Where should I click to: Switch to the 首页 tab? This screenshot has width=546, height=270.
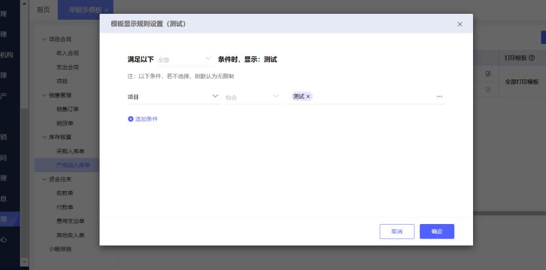click(43, 9)
